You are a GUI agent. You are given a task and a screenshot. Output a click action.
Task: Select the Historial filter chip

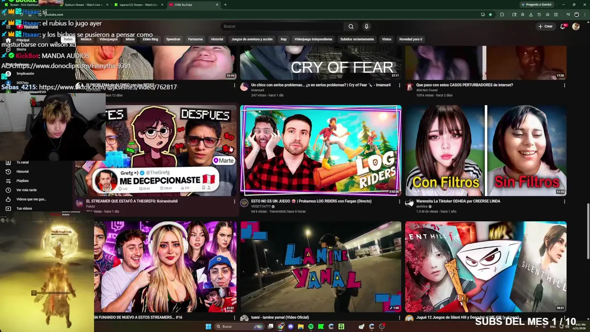[x=217, y=39]
